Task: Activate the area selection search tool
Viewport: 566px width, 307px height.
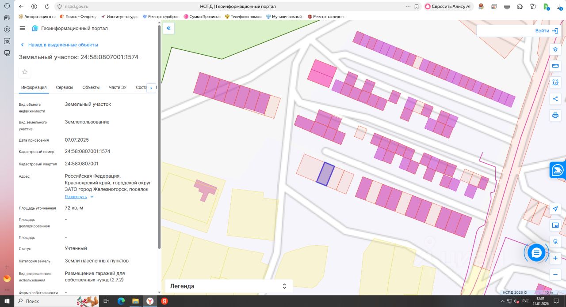Action: (555, 82)
